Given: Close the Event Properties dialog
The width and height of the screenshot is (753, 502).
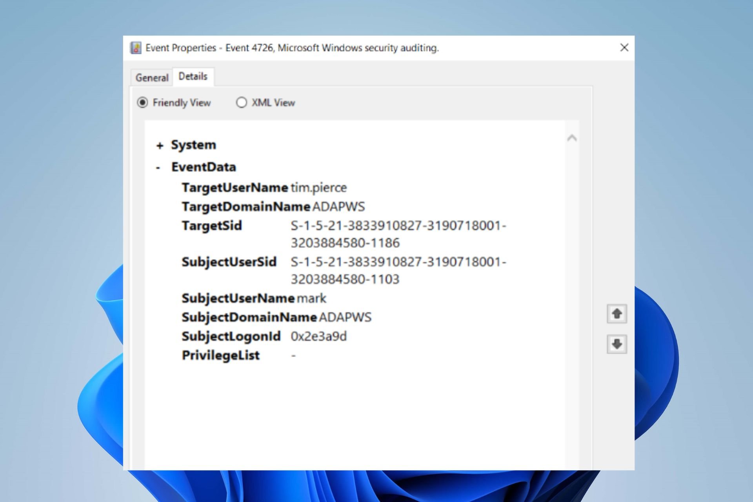Looking at the screenshot, I should (624, 47).
